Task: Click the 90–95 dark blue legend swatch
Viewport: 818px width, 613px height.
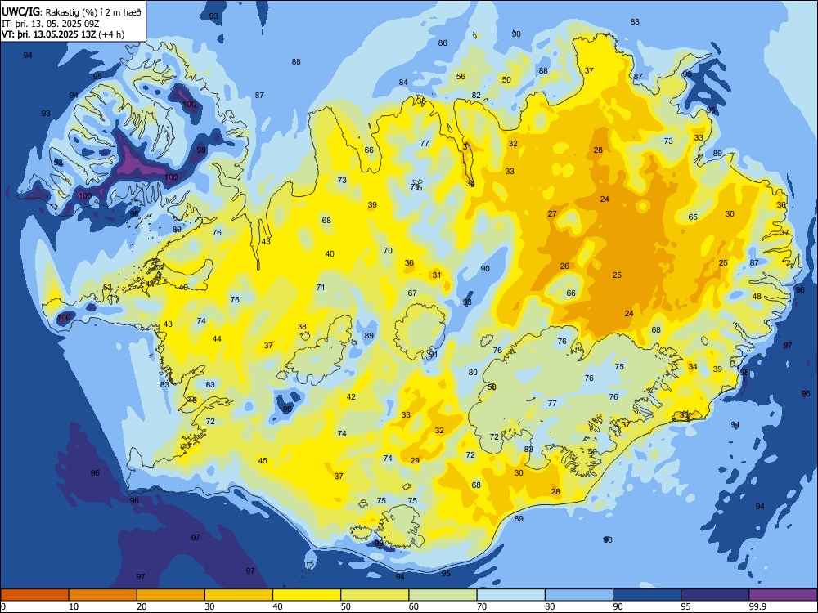Action: coord(647,595)
